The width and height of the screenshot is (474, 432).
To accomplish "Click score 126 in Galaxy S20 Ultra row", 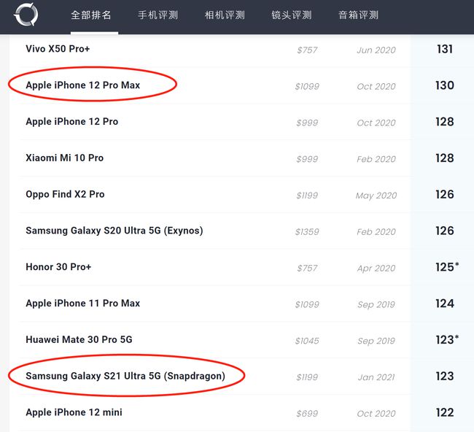I will 445,231.
